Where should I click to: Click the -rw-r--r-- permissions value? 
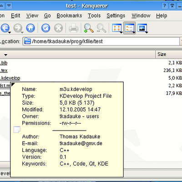pyautogui.click(x=70, y=123)
